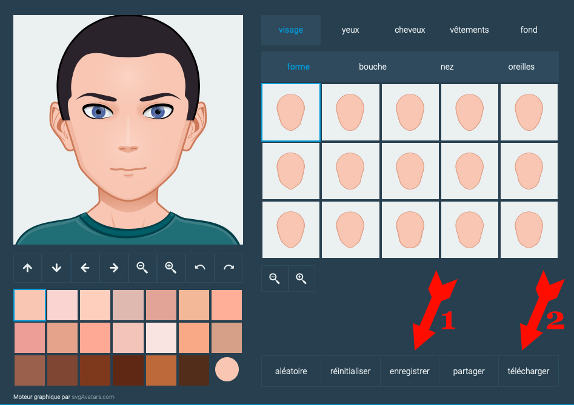Zoom out thumbnails below the face grid
The height and width of the screenshot is (405, 574).
click(275, 278)
